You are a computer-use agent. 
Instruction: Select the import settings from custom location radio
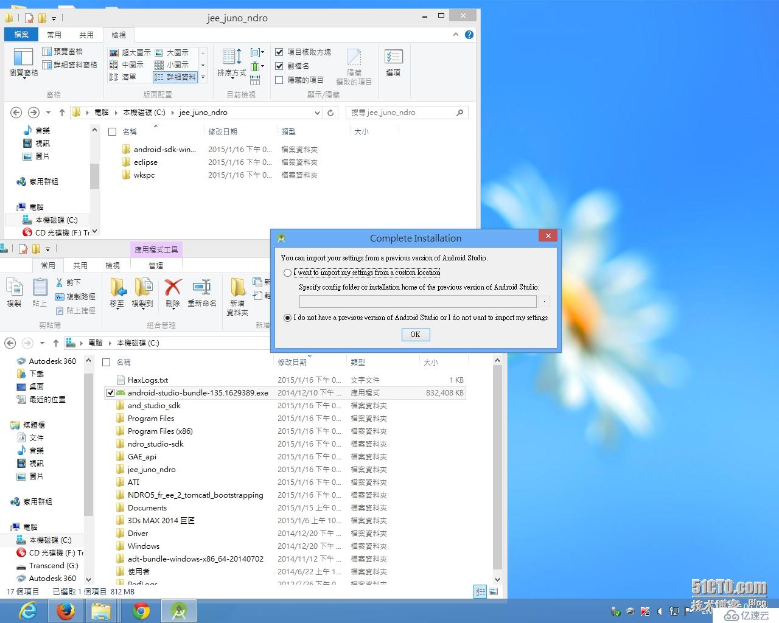[287, 273]
